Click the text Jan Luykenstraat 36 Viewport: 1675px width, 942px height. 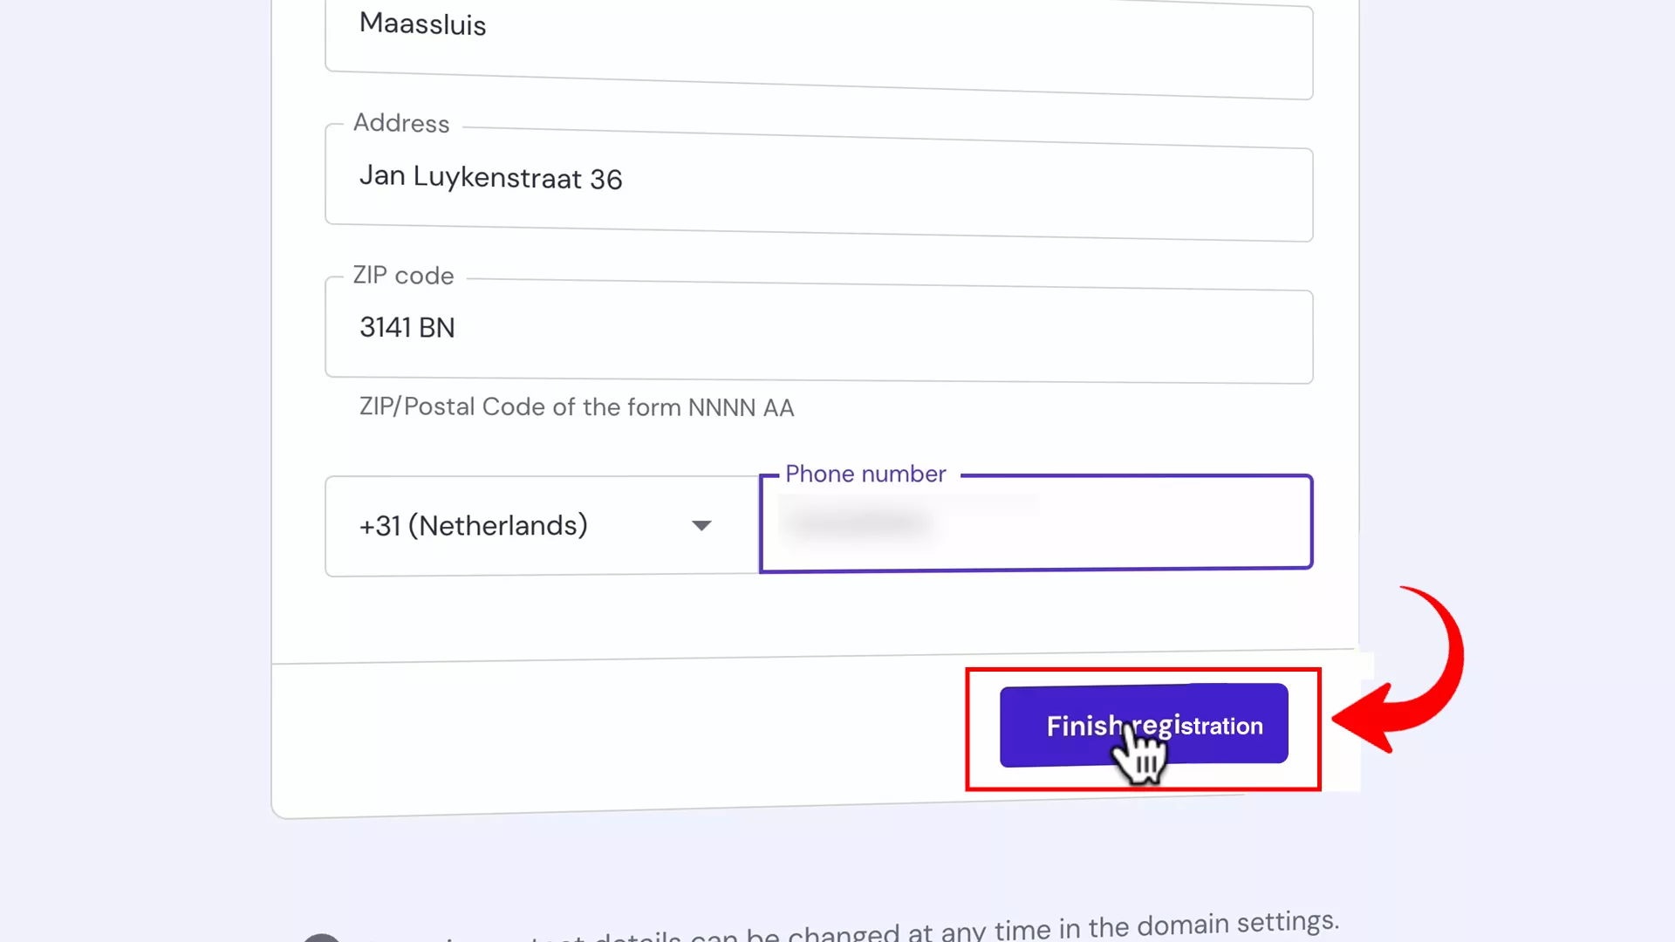click(490, 178)
